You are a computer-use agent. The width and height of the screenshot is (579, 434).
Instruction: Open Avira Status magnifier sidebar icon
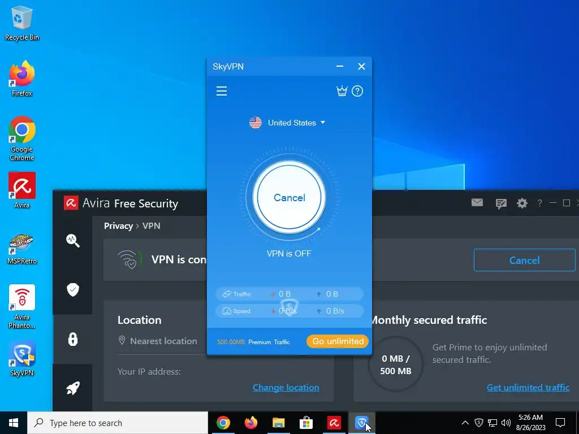point(73,241)
